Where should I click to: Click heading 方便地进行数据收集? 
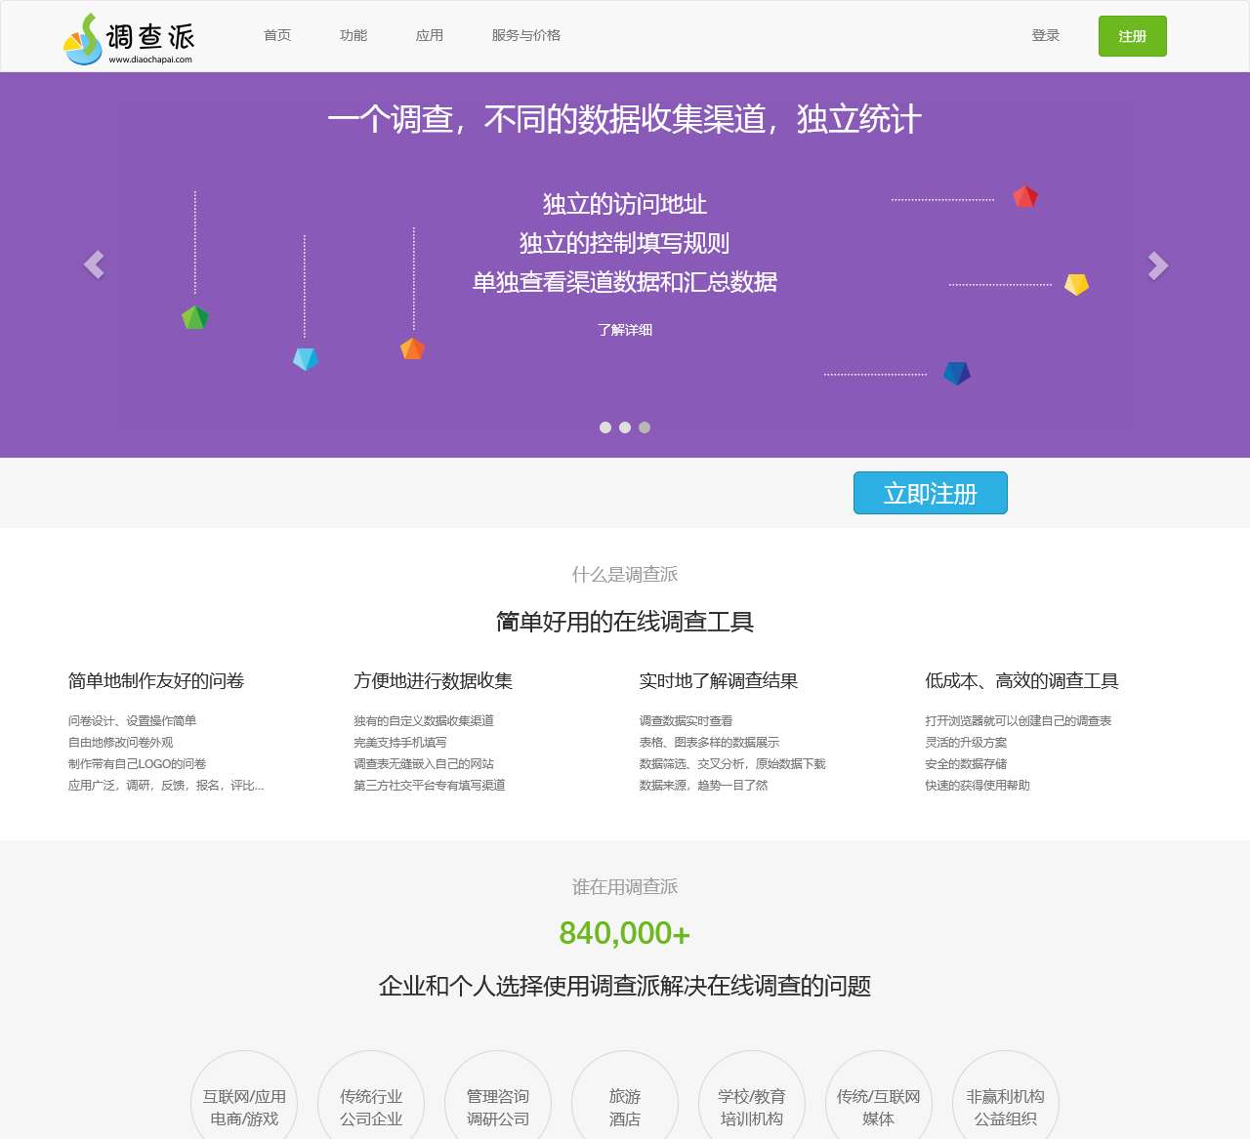pos(434,681)
